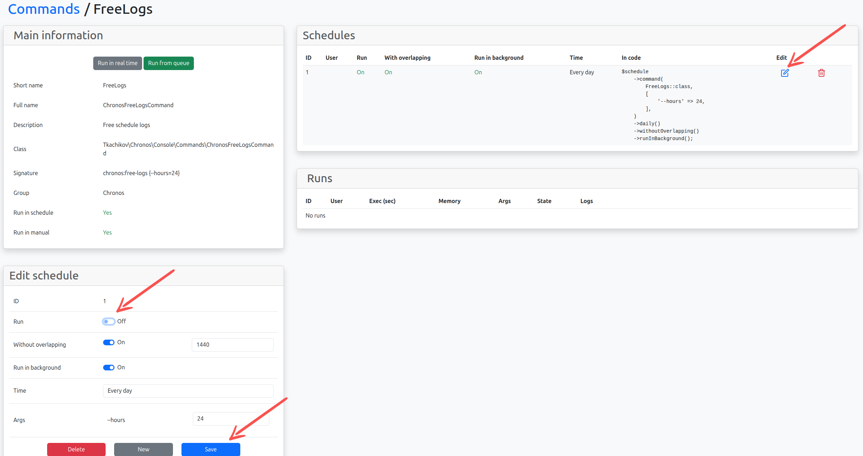Click the Edit schedule panel heading

click(44, 275)
